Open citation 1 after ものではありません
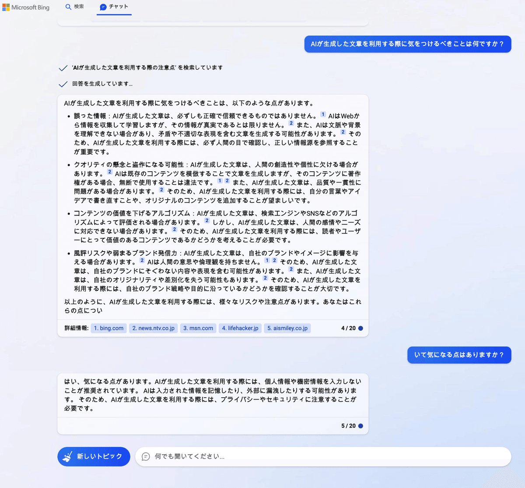 323,114
